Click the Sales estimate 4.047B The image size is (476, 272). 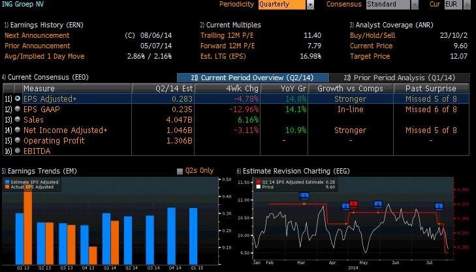click(x=179, y=120)
